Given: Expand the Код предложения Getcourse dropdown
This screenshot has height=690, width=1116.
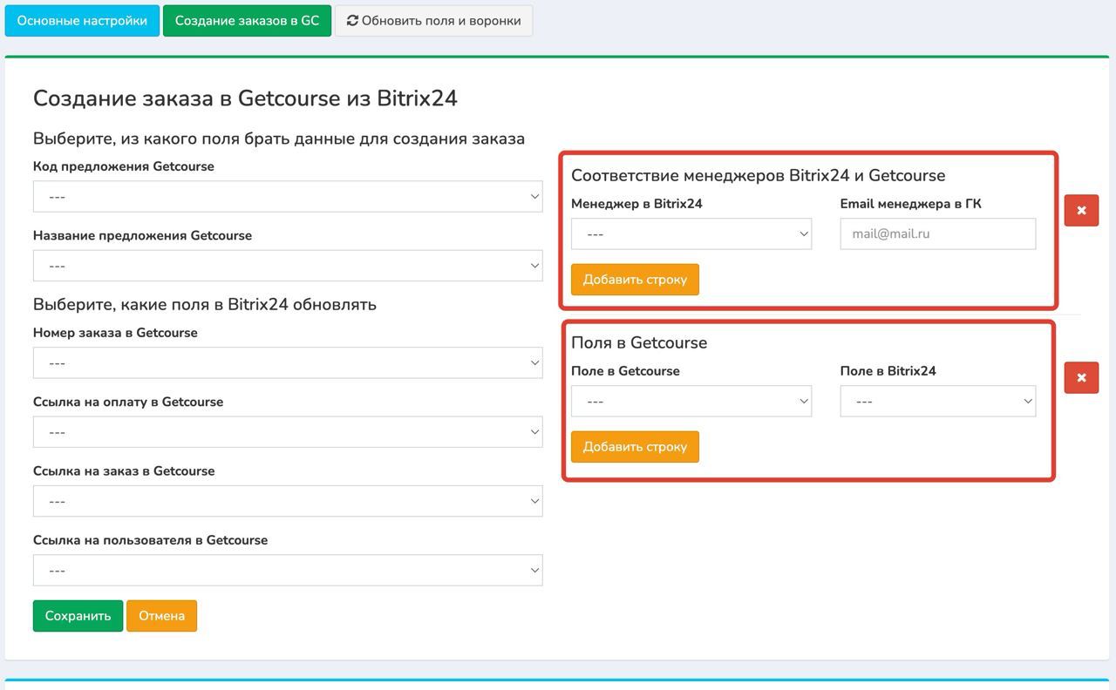Looking at the screenshot, I should pyautogui.click(x=288, y=197).
